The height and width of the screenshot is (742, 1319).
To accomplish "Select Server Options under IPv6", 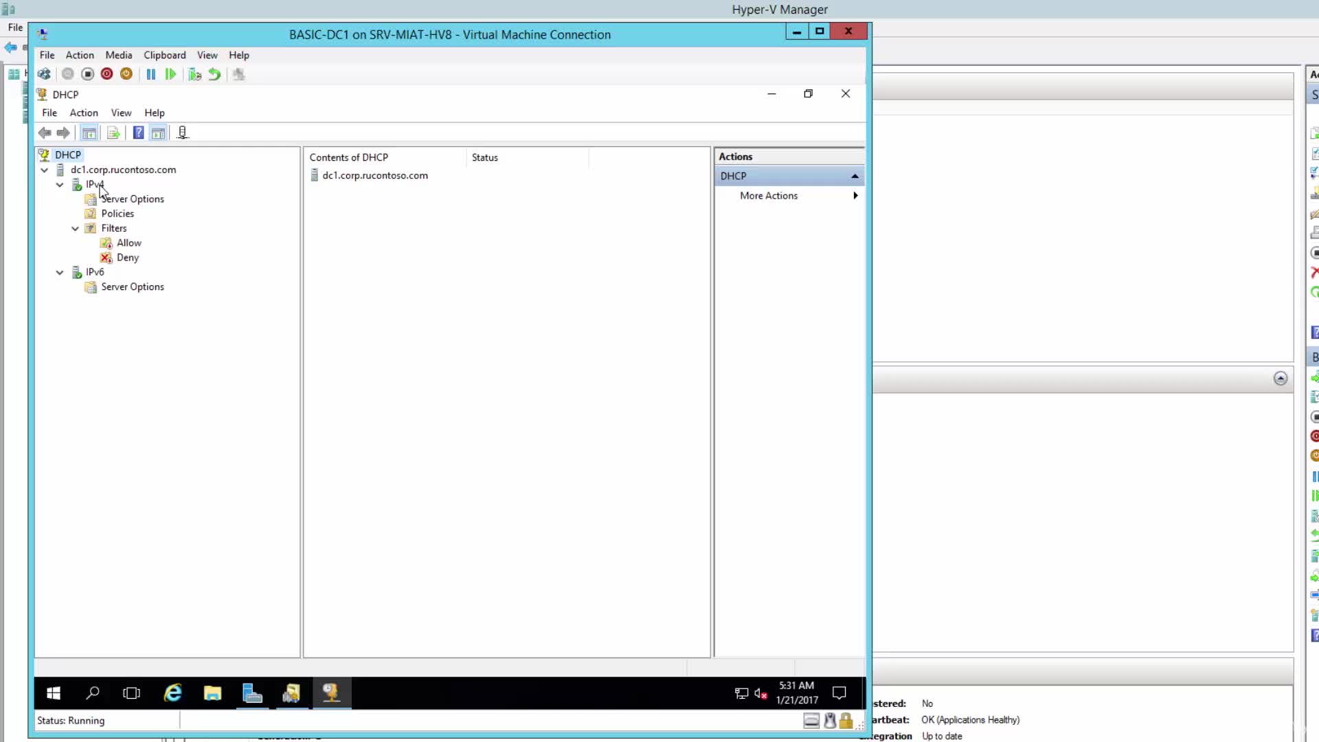I will pyautogui.click(x=133, y=287).
